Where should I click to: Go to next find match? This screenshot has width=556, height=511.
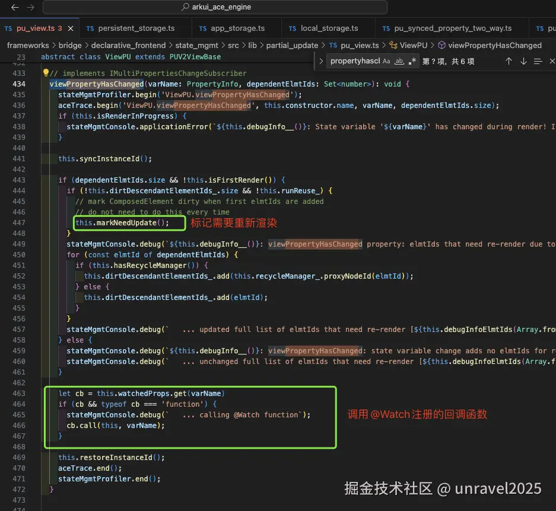pos(523,61)
